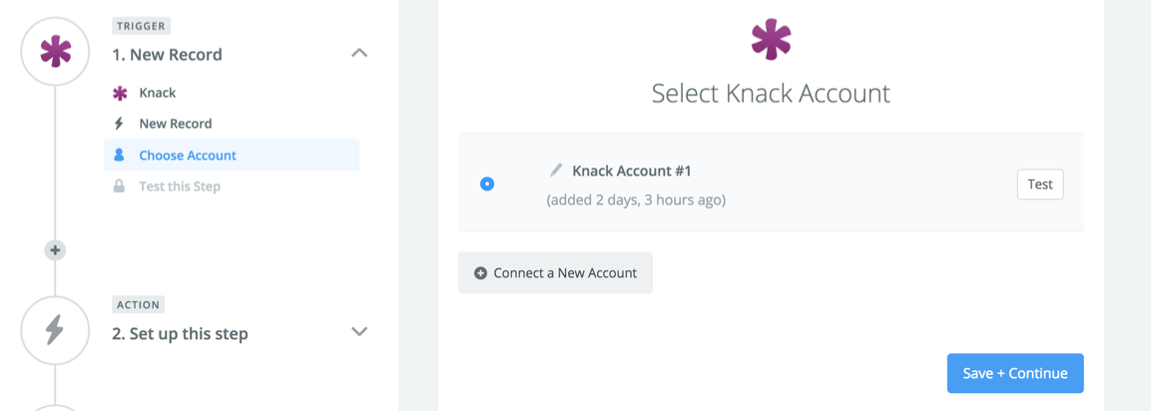The height and width of the screenshot is (411, 1151).
Task: Open the Knack app sidebar item
Action: tap(157, 93)
